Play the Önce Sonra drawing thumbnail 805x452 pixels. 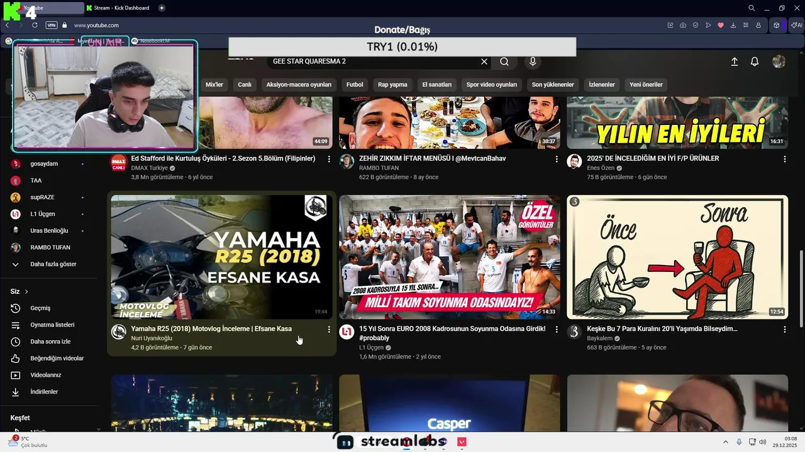[677, 257]
